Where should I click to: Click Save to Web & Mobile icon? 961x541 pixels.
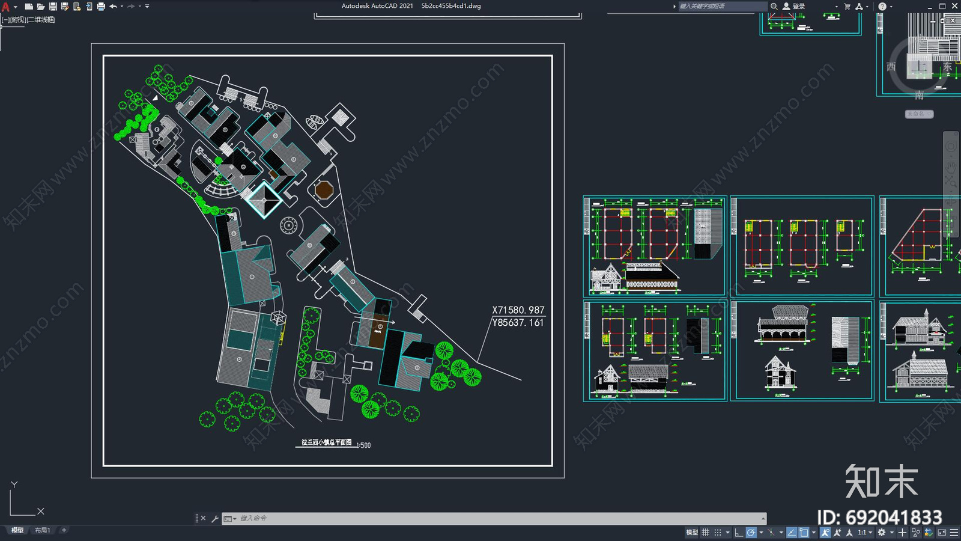tap(89, 7)
